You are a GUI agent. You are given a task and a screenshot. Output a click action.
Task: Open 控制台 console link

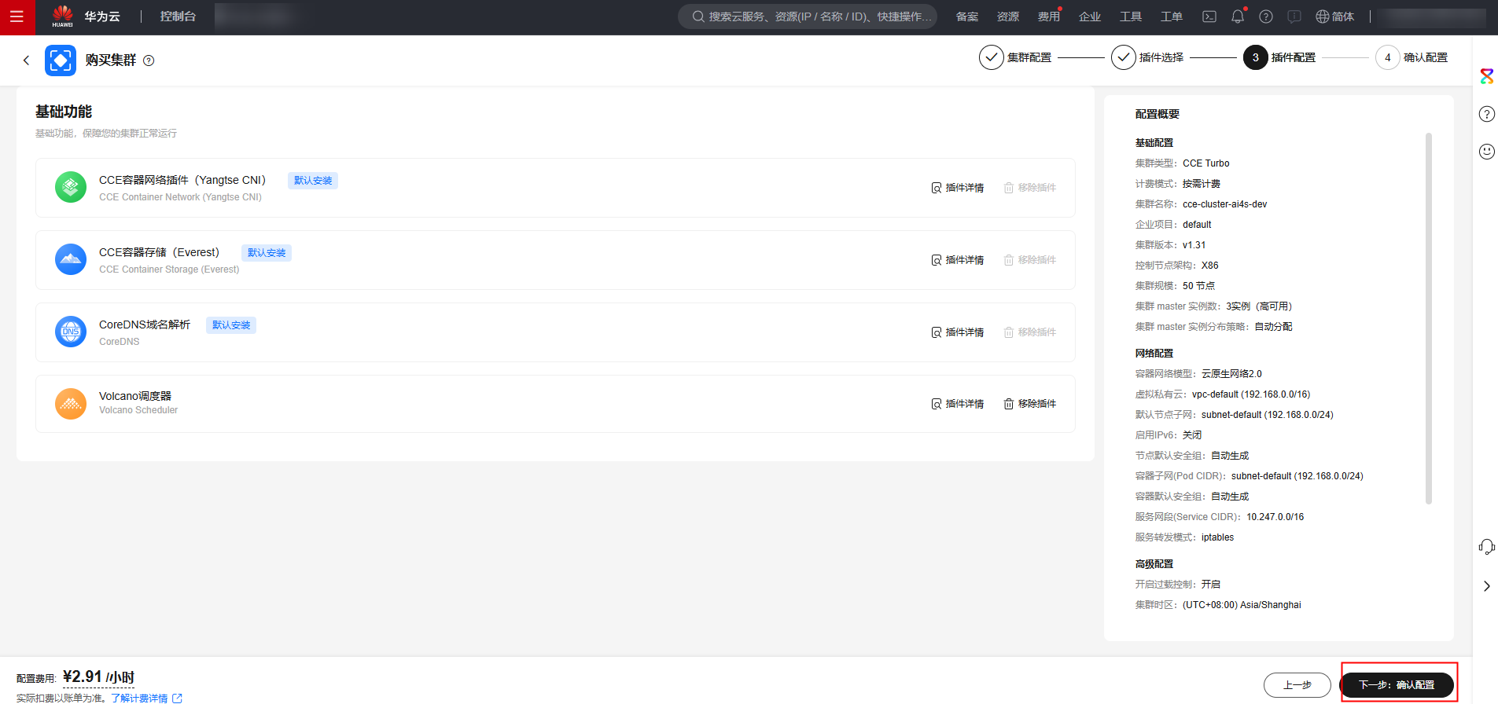pyautogui.click(x=178, y=16)
